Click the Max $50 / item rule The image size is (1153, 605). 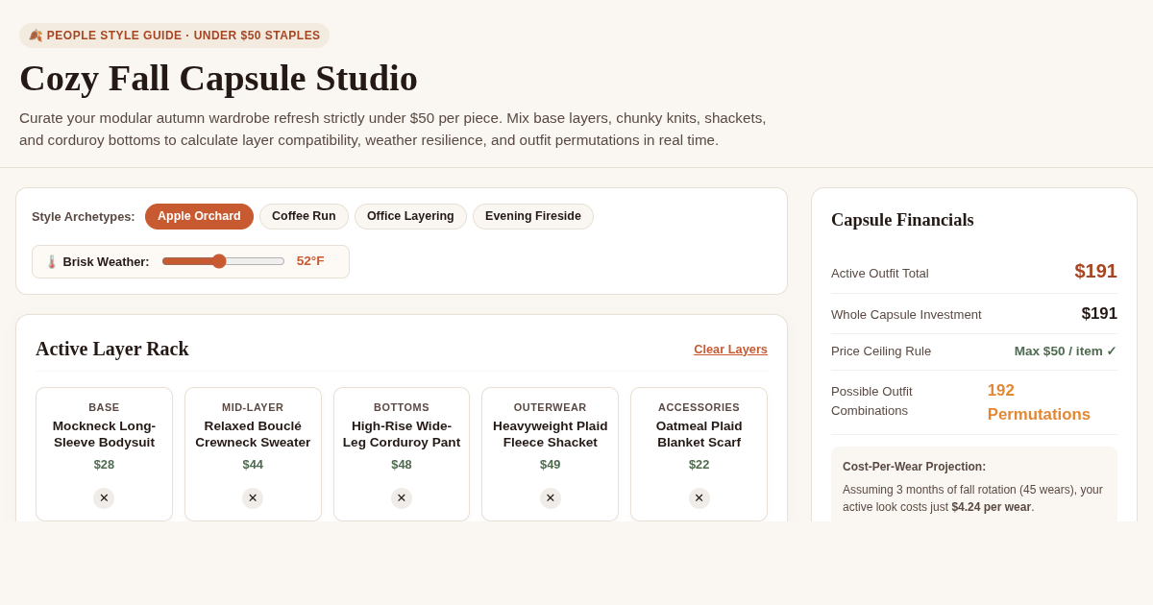click(x=1066, y=351)
